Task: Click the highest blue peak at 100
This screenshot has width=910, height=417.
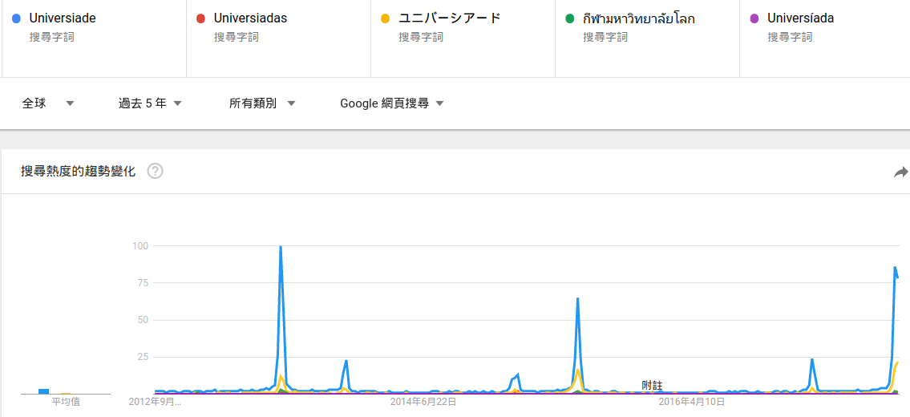Action: tap(281, 247)
